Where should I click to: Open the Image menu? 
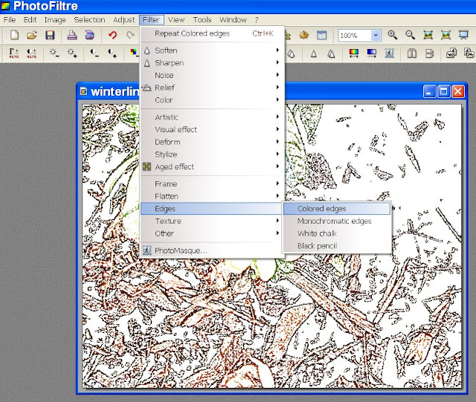55,20
